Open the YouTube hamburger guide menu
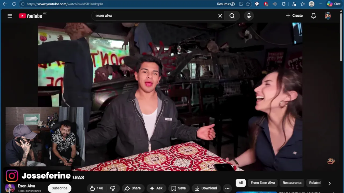Viewport: 344px width, 193px height. click(x=10, y=16)
